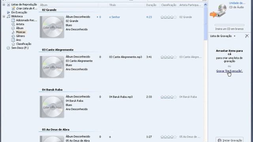Image resolution: width=253 pixels, height=142 pixels.
Task: Click the Listas de Reprodução playlist icon
Action: [x=9, y=4]
